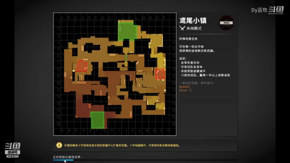Click the 设定: settings heading
Viewport: 290px width, 163px height.
(183, 59)
